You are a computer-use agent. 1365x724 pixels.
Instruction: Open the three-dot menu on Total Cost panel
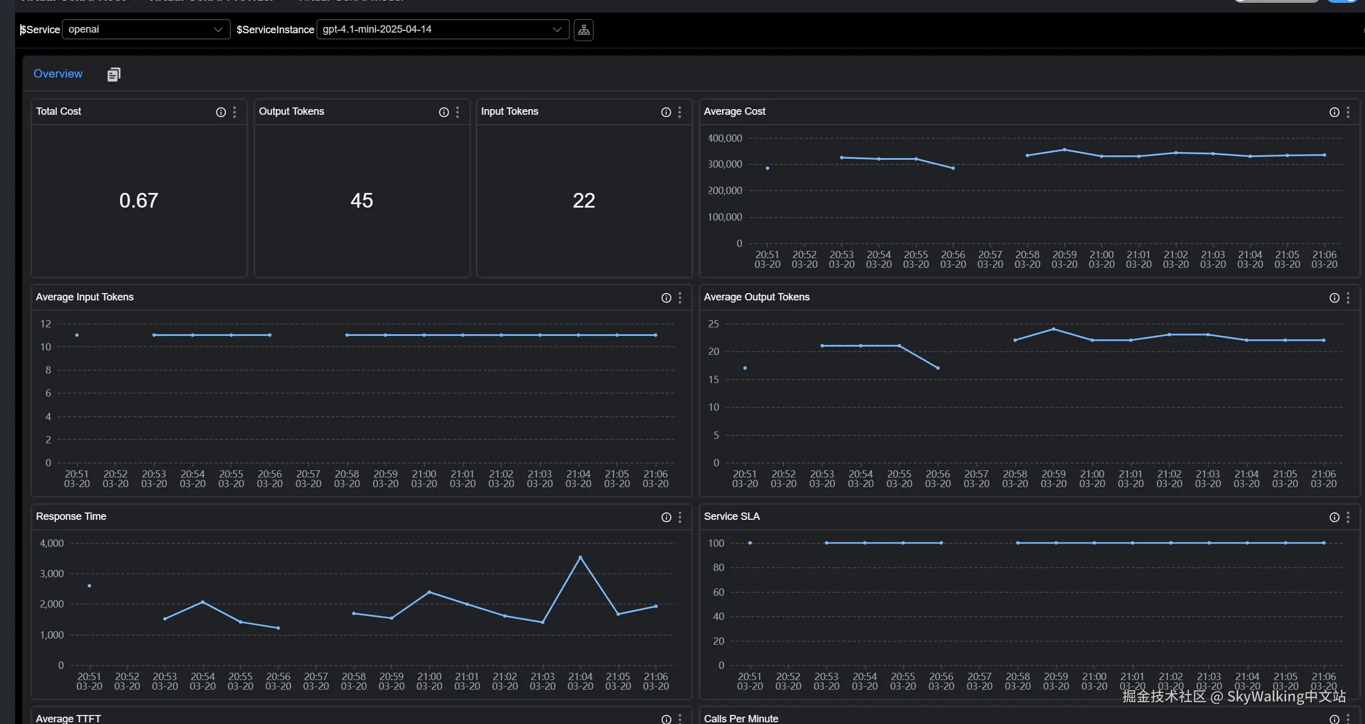(x=235, y=112)
